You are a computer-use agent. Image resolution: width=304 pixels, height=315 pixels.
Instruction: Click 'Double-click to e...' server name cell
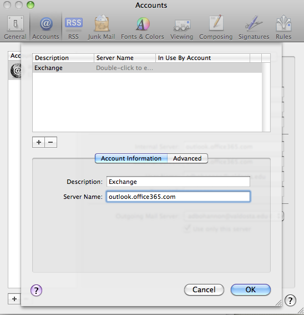click(x=125, y=68)
